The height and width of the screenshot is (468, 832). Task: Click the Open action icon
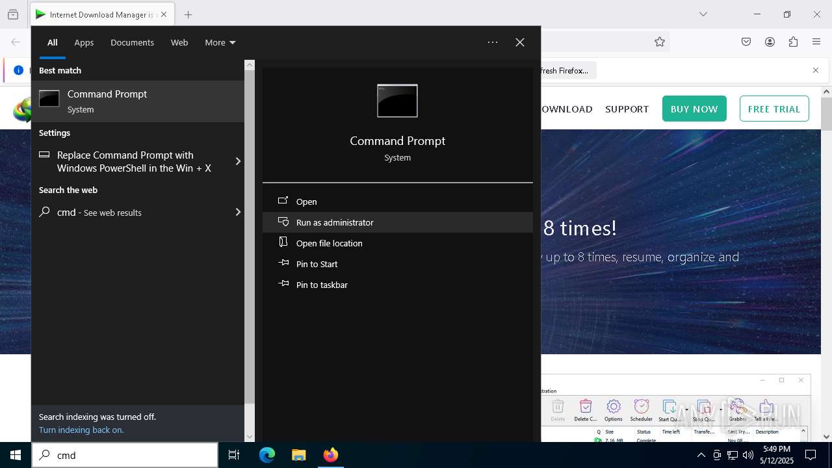(283, 201)
